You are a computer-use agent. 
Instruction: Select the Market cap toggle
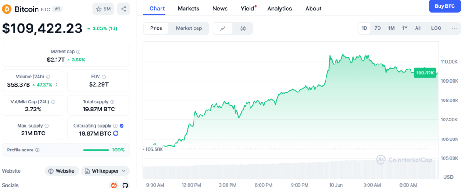tap(189, 28)
